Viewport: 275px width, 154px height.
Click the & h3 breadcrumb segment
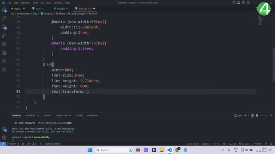point(93,14)
